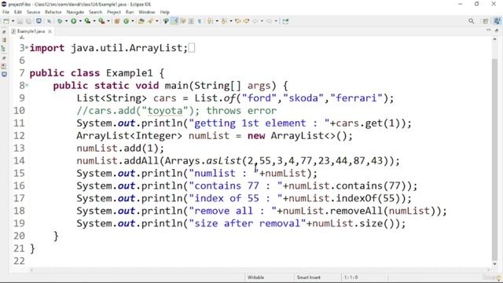Click the green Run button

coord(73,21)
